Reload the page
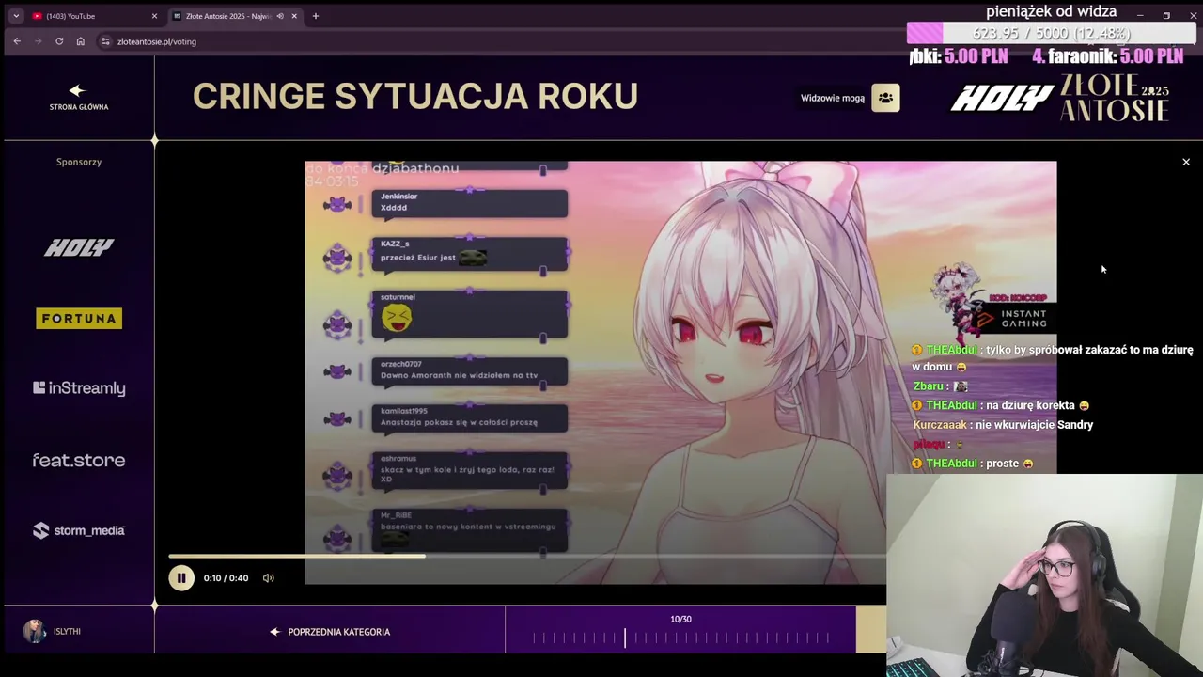 59,41
